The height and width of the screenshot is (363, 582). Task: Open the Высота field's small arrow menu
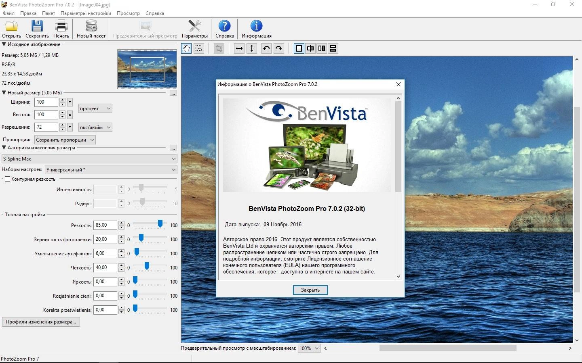70,115
